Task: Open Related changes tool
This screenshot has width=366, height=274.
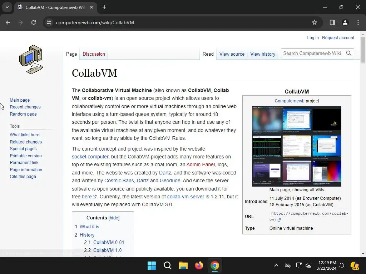Action: coord(26,142)
